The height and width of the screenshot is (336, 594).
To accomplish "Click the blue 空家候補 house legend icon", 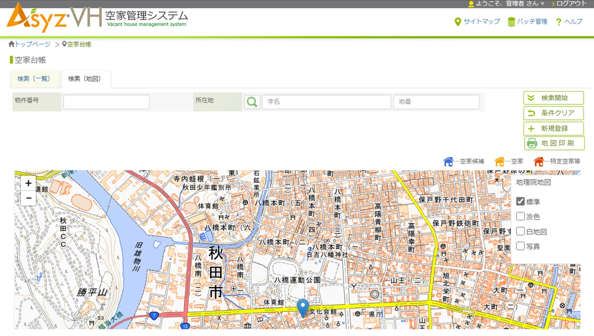I will (448, 162).
